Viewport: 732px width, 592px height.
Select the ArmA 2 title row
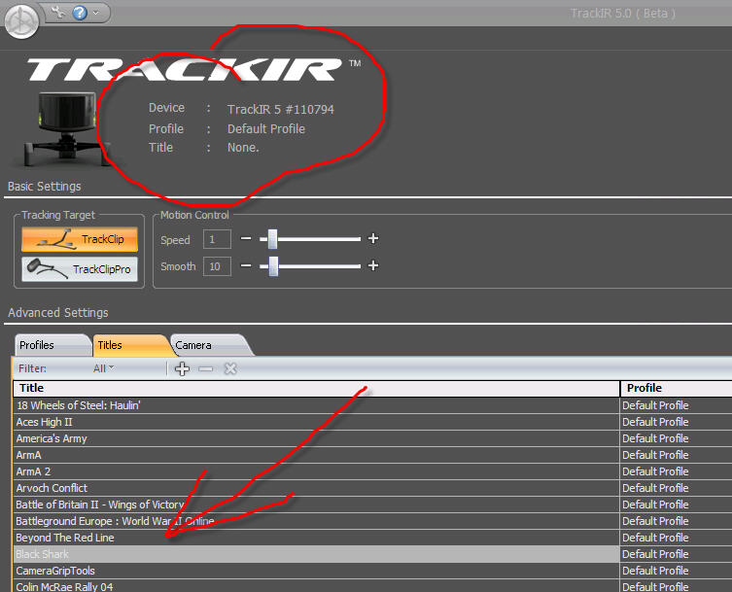click(317, 471)
